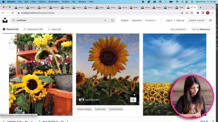This screenshot has width=218, height=122.
Task: Open the Unsplash home logo
Action: pos(5,20)
